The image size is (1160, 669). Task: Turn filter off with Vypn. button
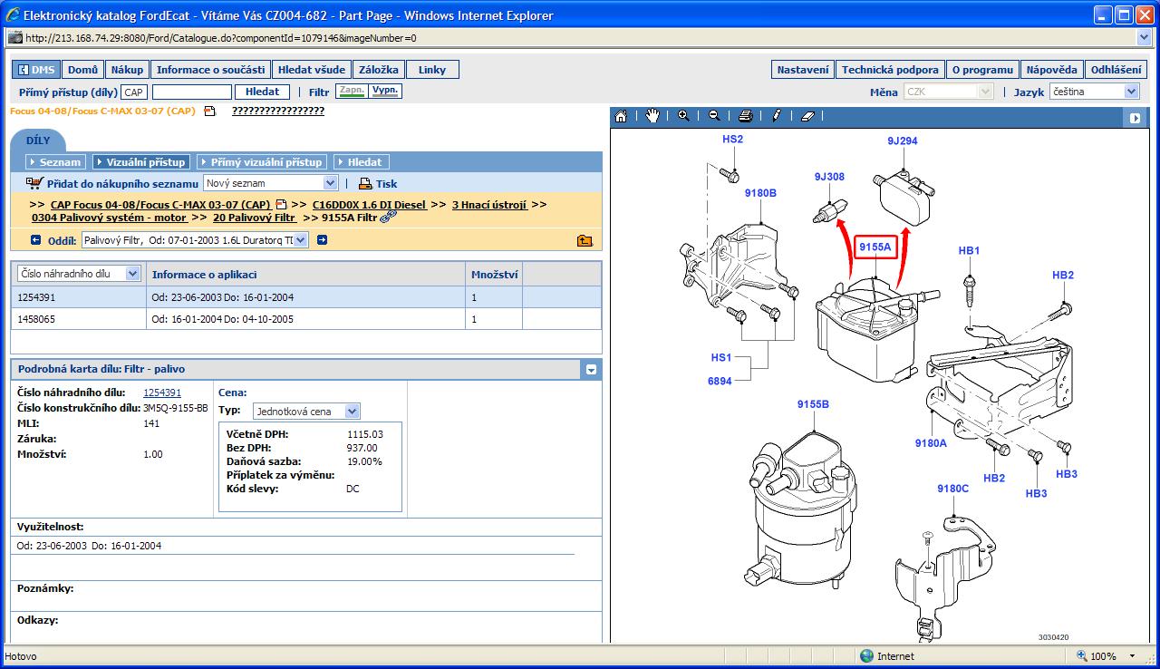point(385,92)
